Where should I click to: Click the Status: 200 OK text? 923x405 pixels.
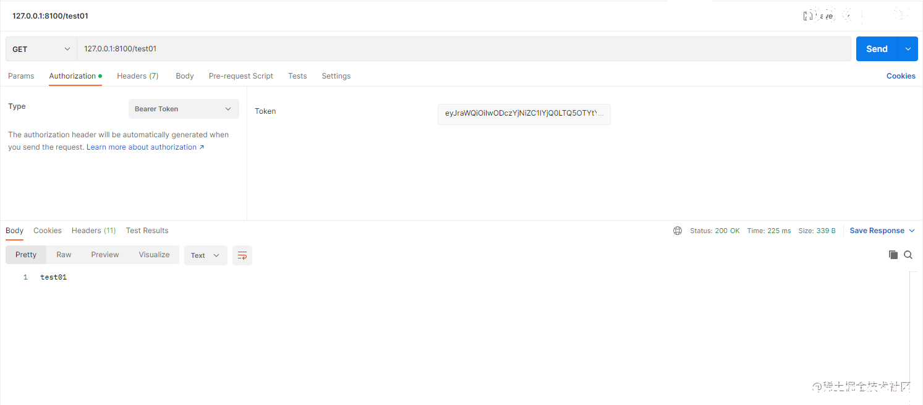(x=715, y=231)
